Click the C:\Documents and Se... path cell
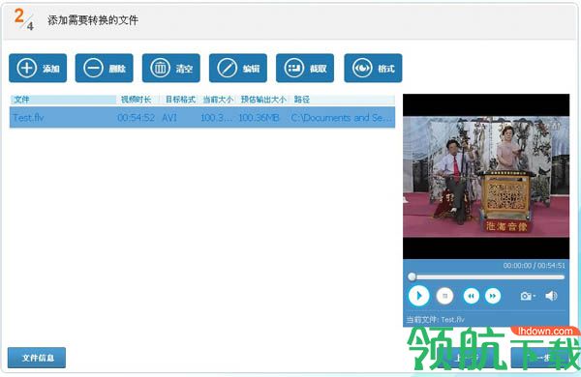The image size is (581, 377). [341, 118]
